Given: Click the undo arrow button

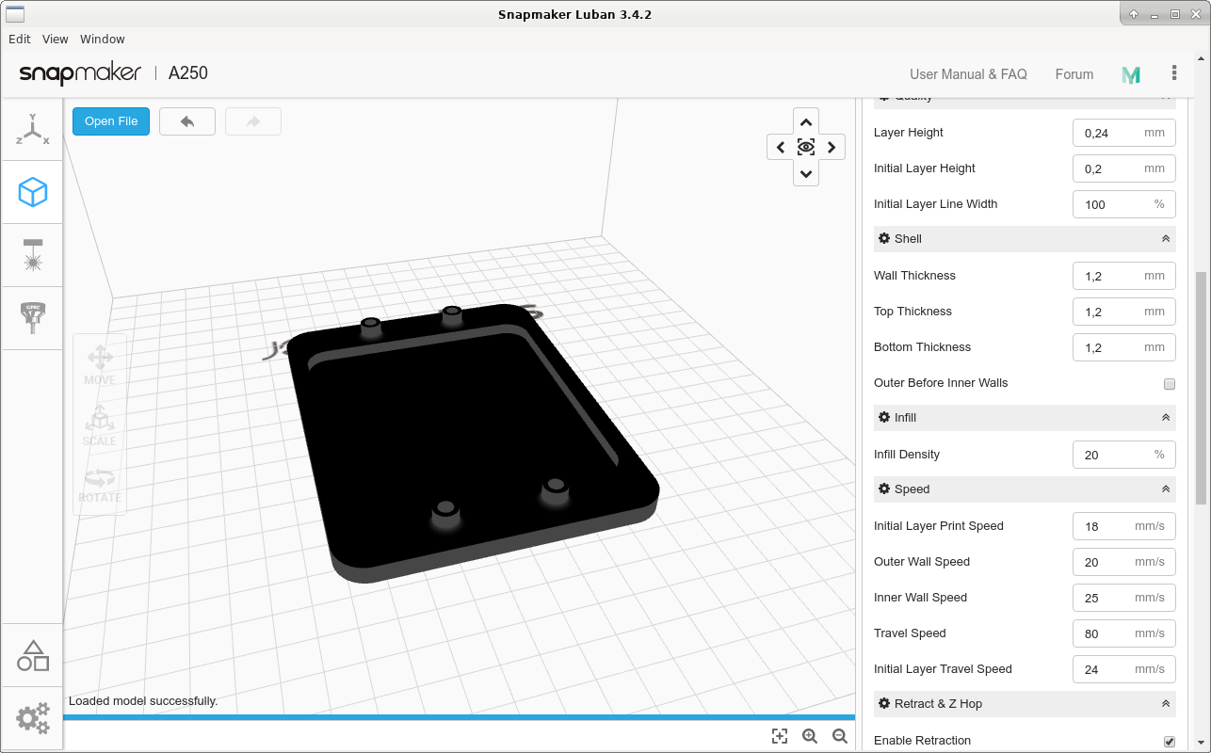Looking at the screenshot, I should tap(187, 121).
